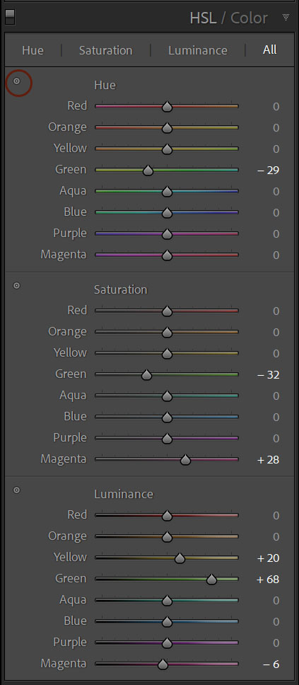Select the All tab
299x685 pixels.
(x=270, y=50)
